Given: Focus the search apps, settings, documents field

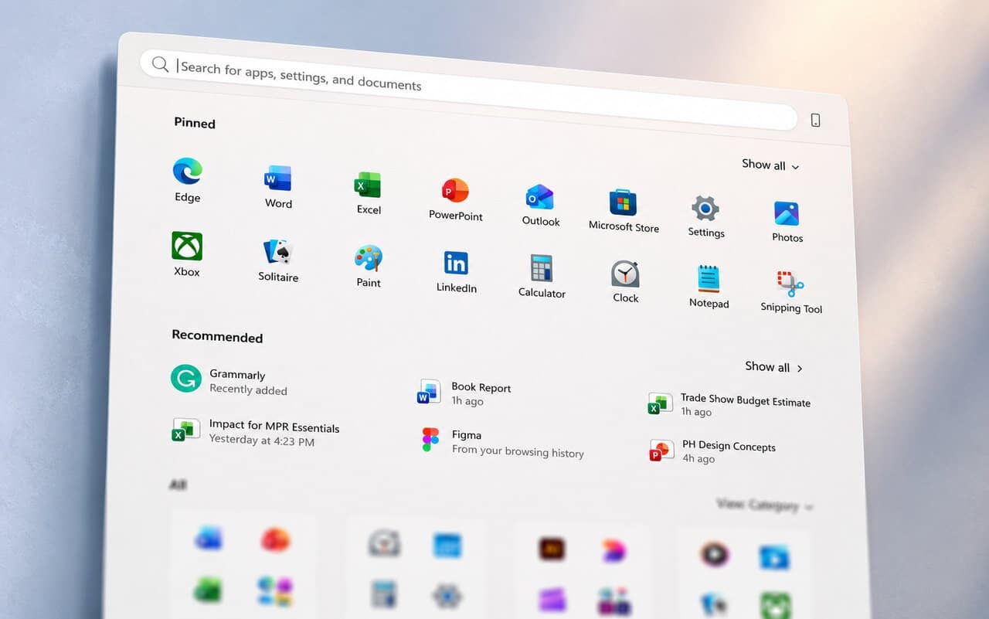Looking at the screenshot, I should tap(469, 90).
